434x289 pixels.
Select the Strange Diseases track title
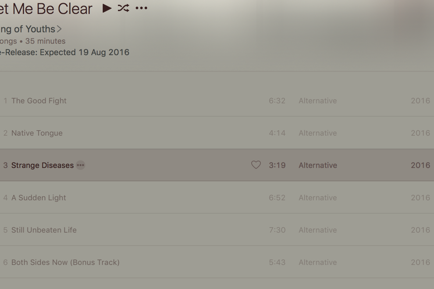(43, 165)
